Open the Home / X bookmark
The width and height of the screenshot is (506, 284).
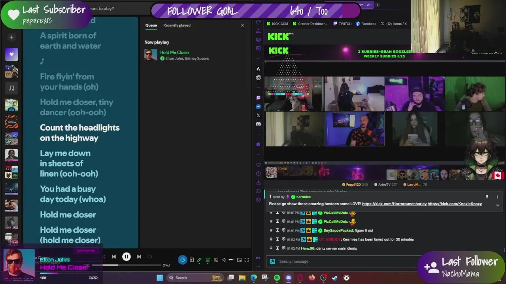pyautogui.click(x=394, y=24)
